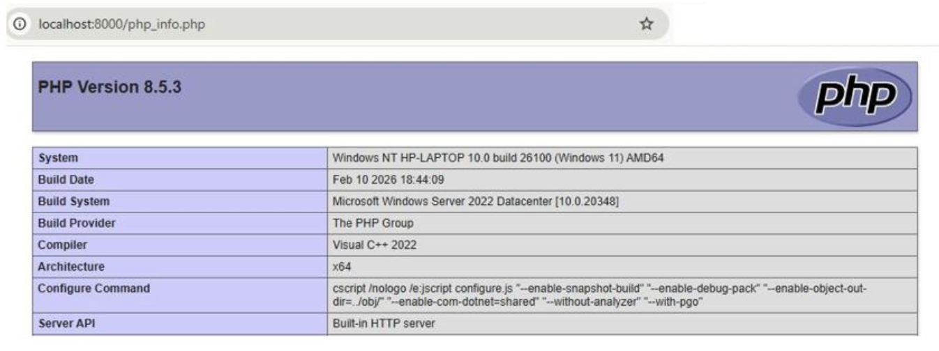
Task: Click the Microsoft Windows Server 2022 Datacenter value
Action: pos(476,201)
